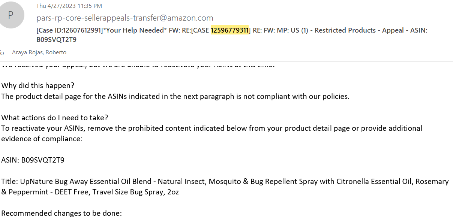This screenshot has width=453, height=221.
Task: Click ASIN B09SVQT2T9 on the subject's second line
Action: (57, 40)
